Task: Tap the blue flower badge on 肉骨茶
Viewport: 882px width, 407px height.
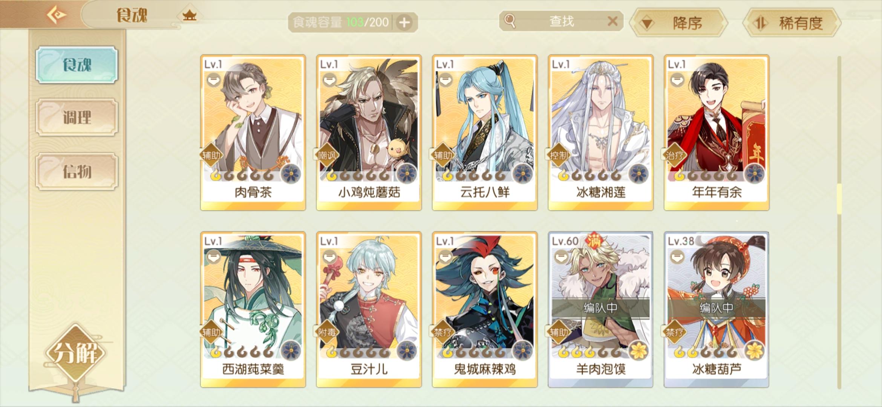Action: (291, 174)
